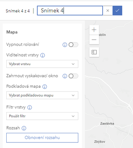
Task: Open the Použít filtr dropdown
Action: pos(42,116)
